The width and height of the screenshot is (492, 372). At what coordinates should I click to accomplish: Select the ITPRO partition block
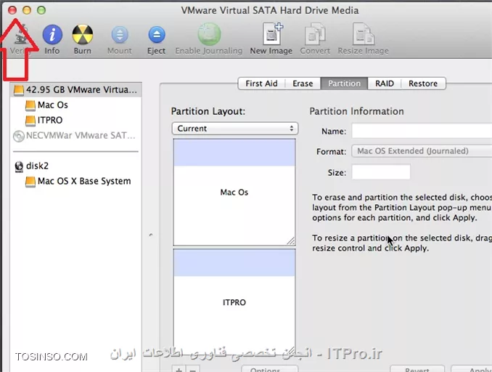point(234,302)
